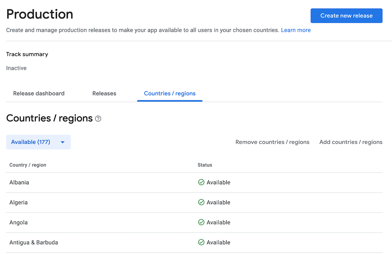
Task: Click the green checkmark icon for Angola
Action: pyautogui.click(x=201, y=222)
